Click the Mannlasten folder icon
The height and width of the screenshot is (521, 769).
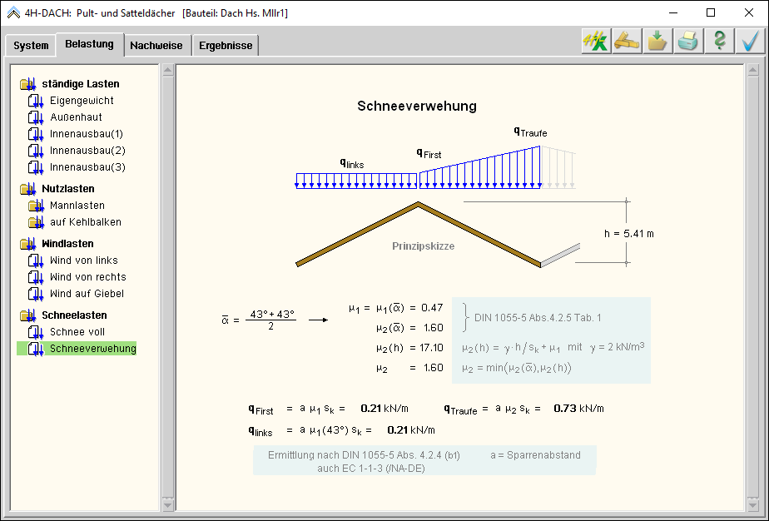(x=35, y=206)
